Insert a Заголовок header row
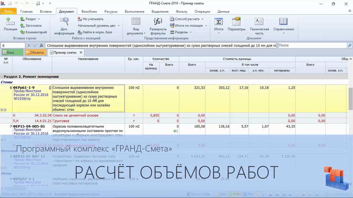The image size is (353, 198). [31, 26]
